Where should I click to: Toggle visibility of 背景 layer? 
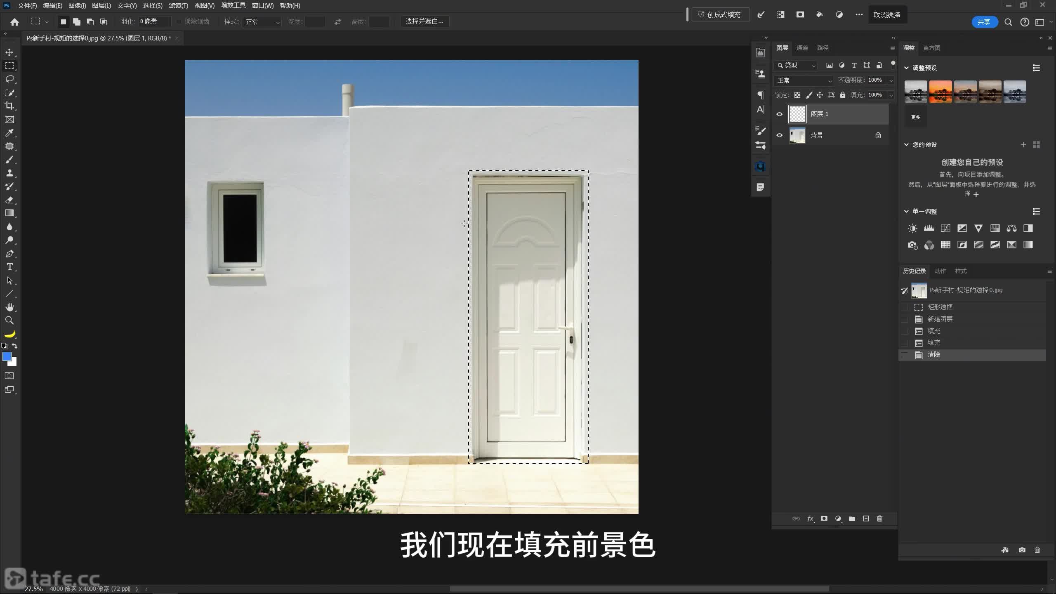779,135
